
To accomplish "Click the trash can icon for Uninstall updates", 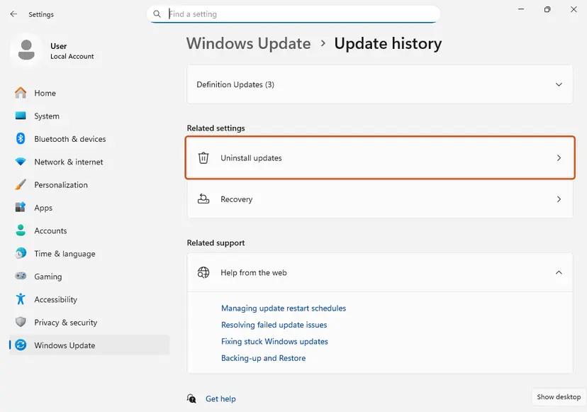I will [203, 157].
